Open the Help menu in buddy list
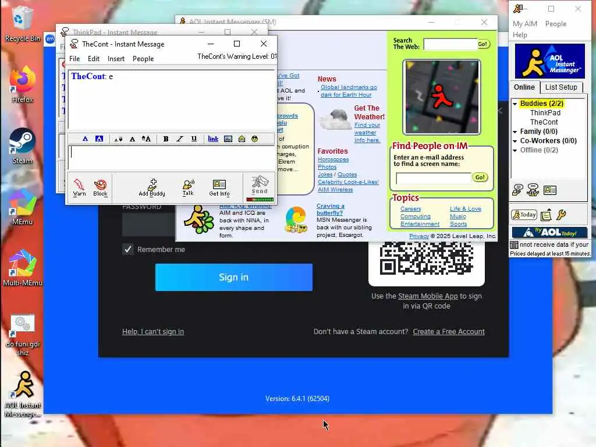 [520, 35]
